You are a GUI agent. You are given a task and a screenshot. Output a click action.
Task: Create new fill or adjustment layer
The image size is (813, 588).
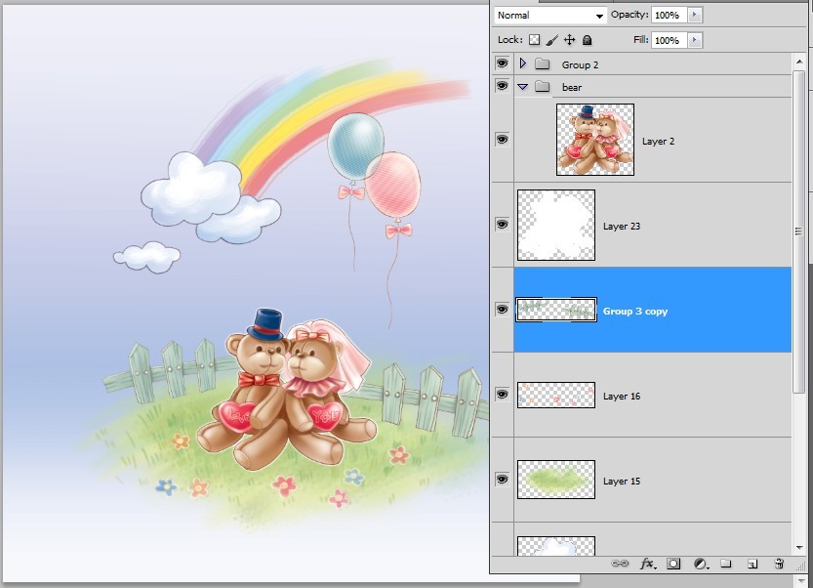pos(701,564)
